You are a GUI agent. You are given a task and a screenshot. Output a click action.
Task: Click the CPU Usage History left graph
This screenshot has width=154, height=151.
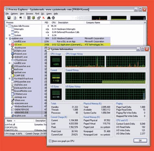(x=85, y=62)
